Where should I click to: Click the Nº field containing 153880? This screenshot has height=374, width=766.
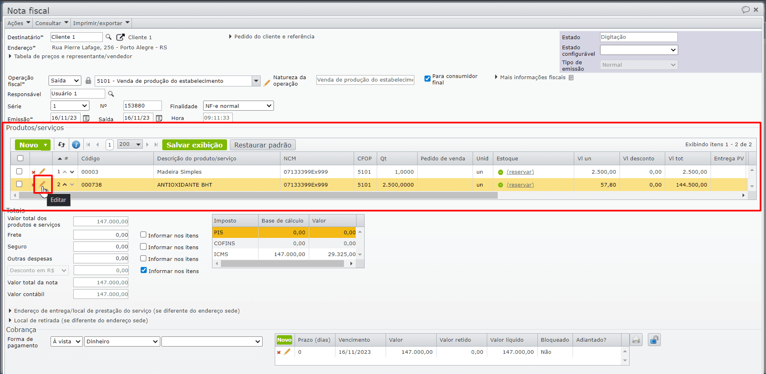coord(142,106)
